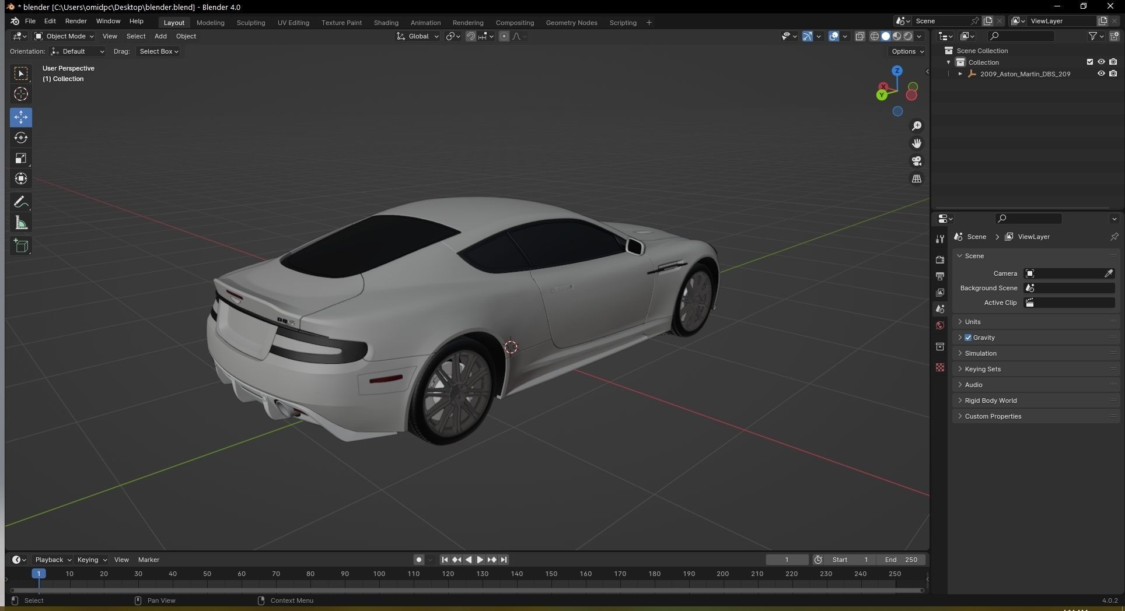This screenshot has height=611, width=1125.
Task: Click the current frame number field
Action: pyautogui.click(x=787, y=560)
